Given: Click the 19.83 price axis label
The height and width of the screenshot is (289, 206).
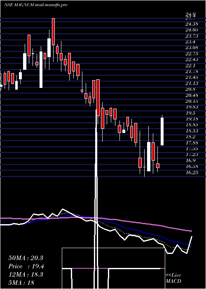Looking at the screenshot, I should (x=192, y=107).
